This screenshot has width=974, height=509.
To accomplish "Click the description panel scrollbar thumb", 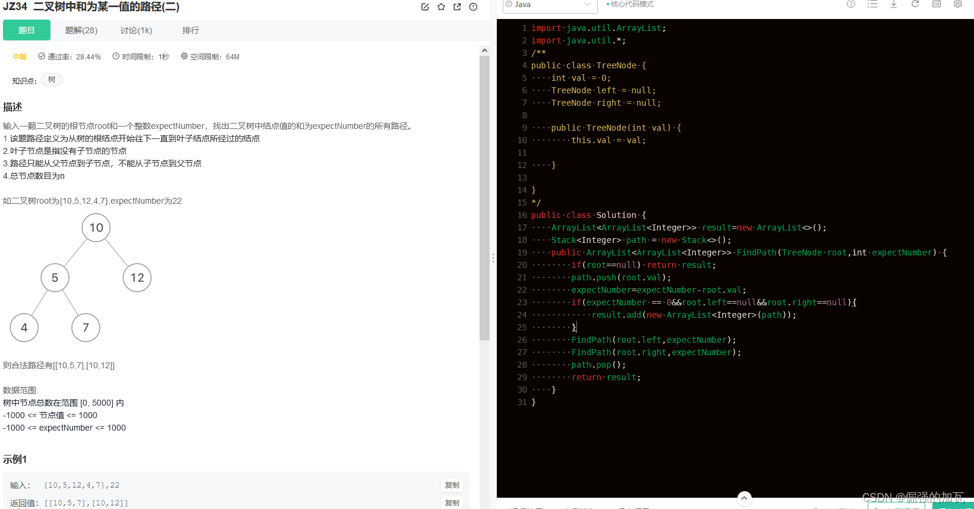I will pyautogui.click(x=484, y=198).
